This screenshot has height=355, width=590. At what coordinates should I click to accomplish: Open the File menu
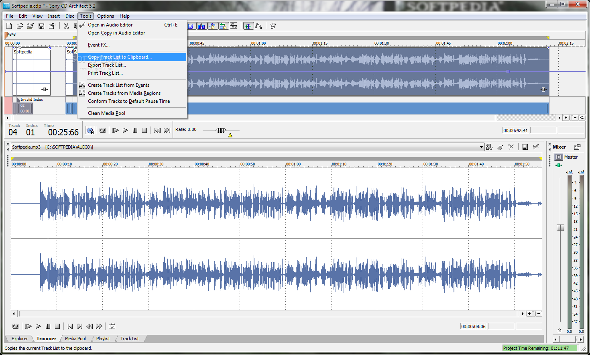pyautogui.click(x=10, y=16)
